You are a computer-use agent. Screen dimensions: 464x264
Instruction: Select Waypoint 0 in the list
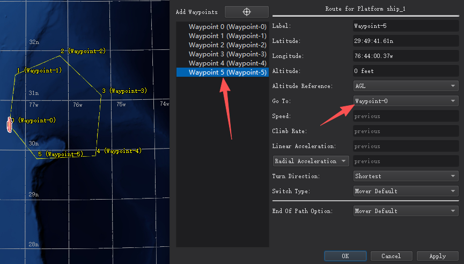(x=223, y=27)
